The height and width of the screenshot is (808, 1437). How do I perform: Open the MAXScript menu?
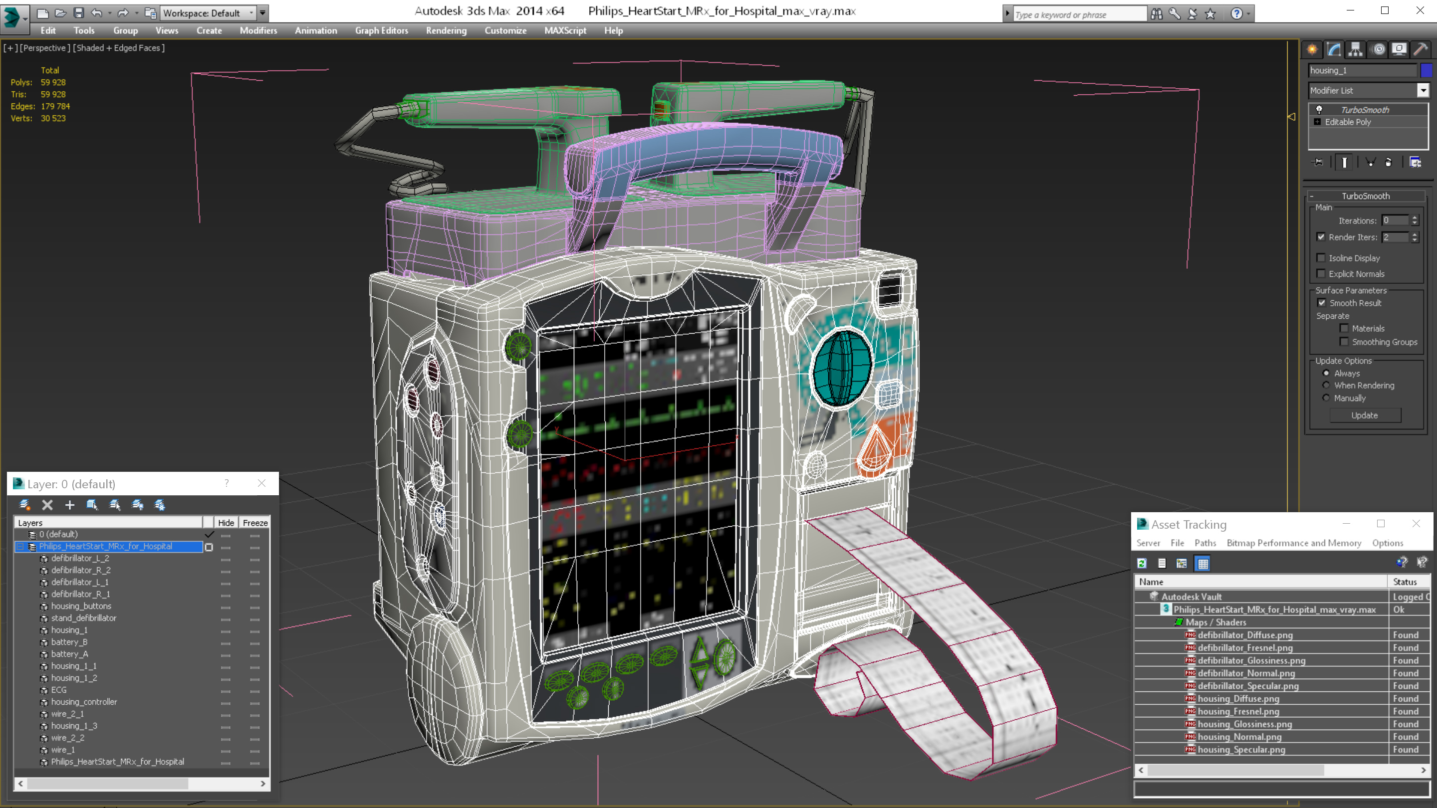pos(565,30)
